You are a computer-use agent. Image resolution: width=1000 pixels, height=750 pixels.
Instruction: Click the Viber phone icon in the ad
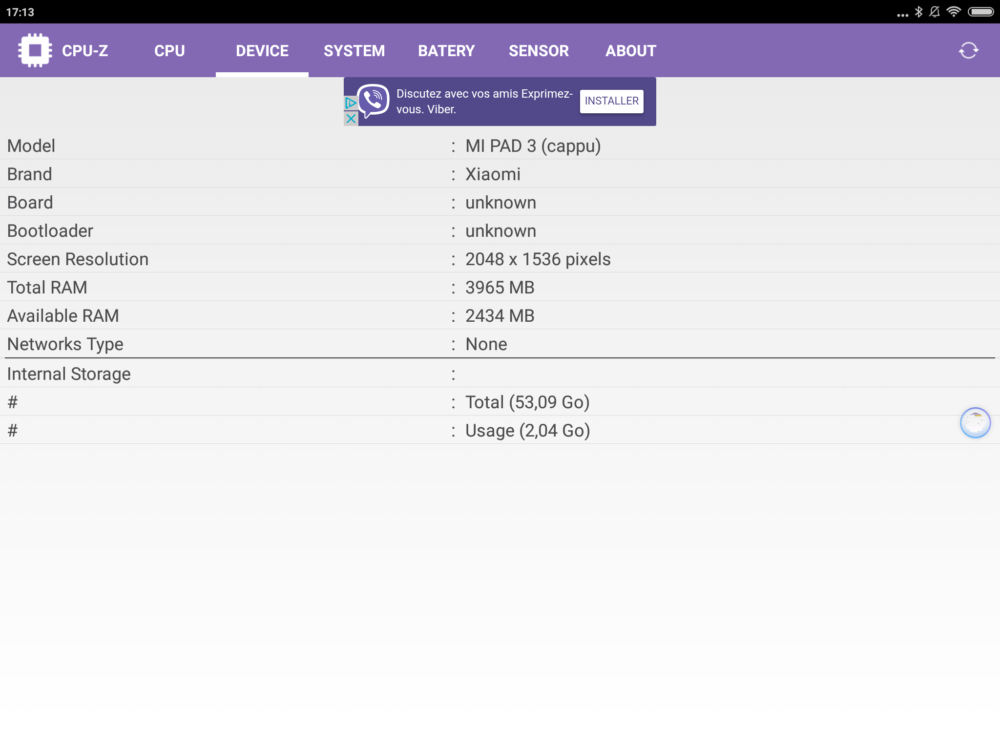[x=374, y=101]
